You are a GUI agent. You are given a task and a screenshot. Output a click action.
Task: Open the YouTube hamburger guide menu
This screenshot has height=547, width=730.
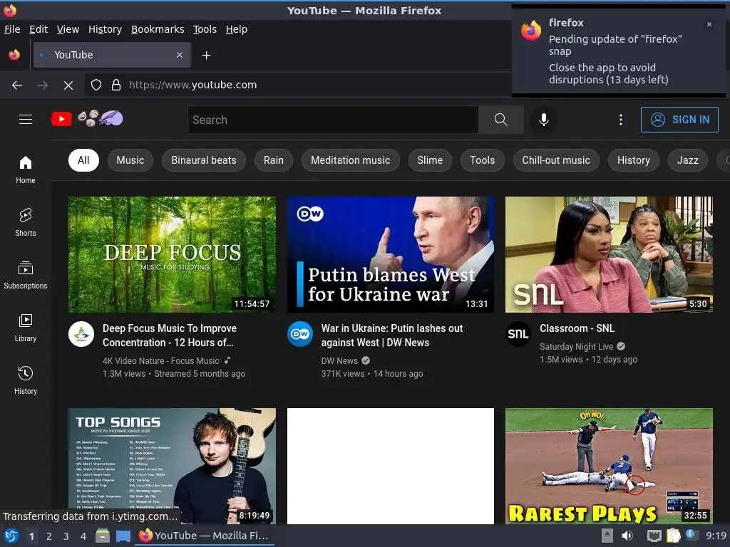26,120
